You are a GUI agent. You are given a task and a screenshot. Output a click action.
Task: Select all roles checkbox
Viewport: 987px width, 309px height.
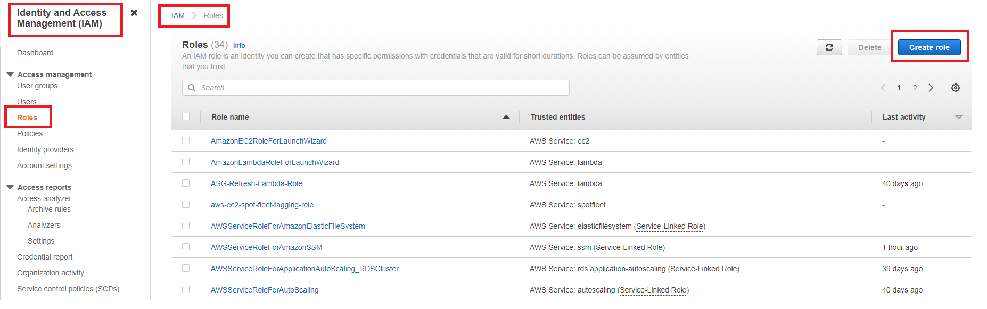[x=186, y=116]
